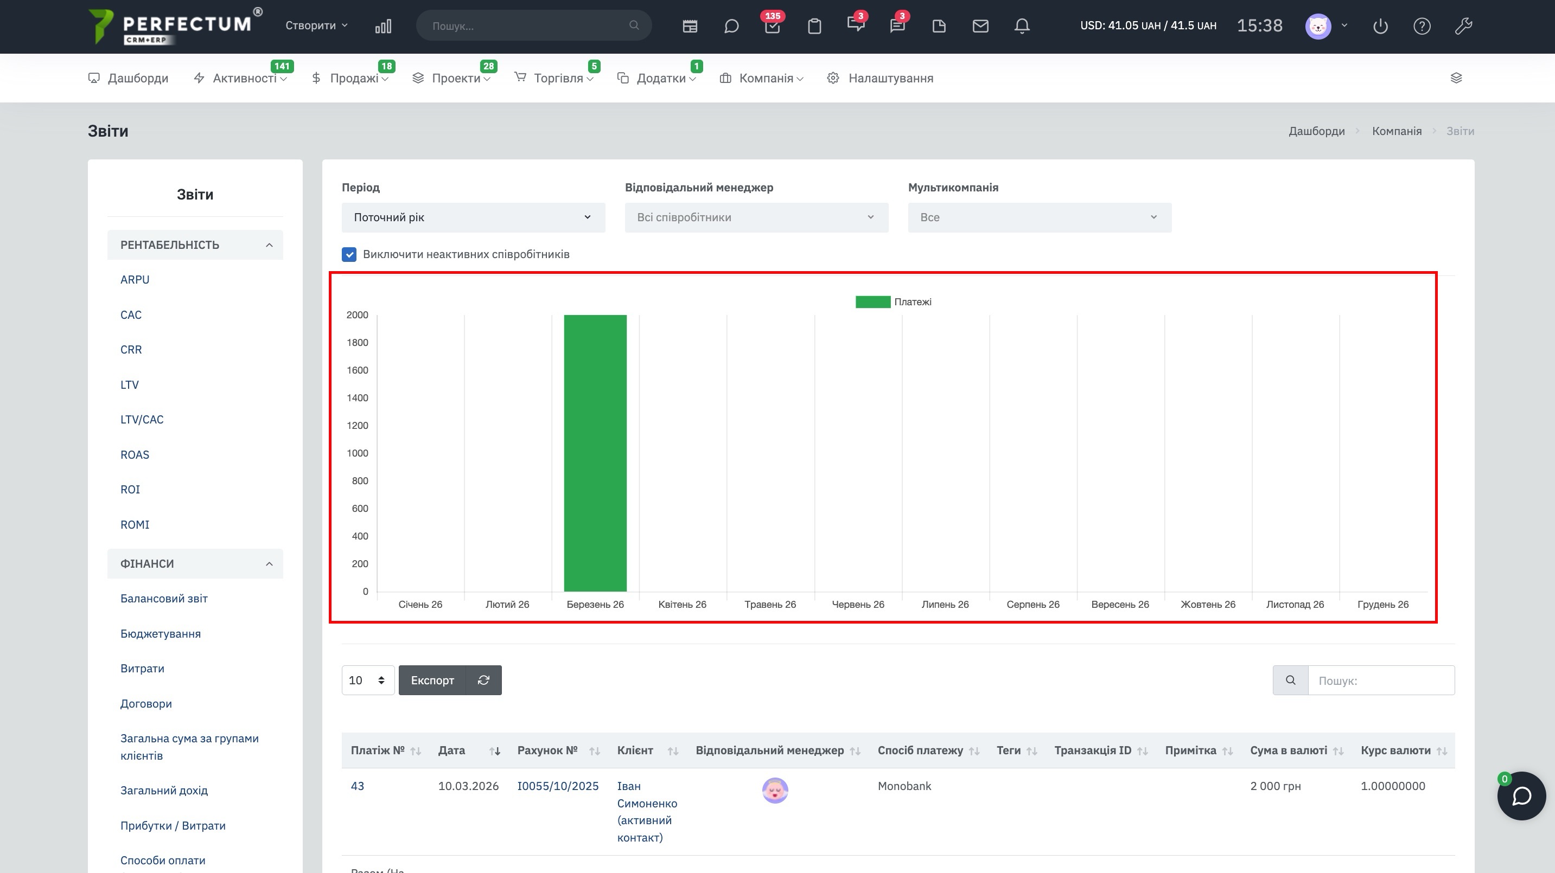Open the Продажі menu

(354, 79)
